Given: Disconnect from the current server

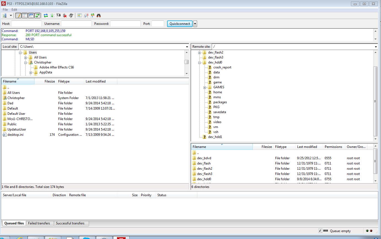Looking at the screenshot, I should 65,15.
